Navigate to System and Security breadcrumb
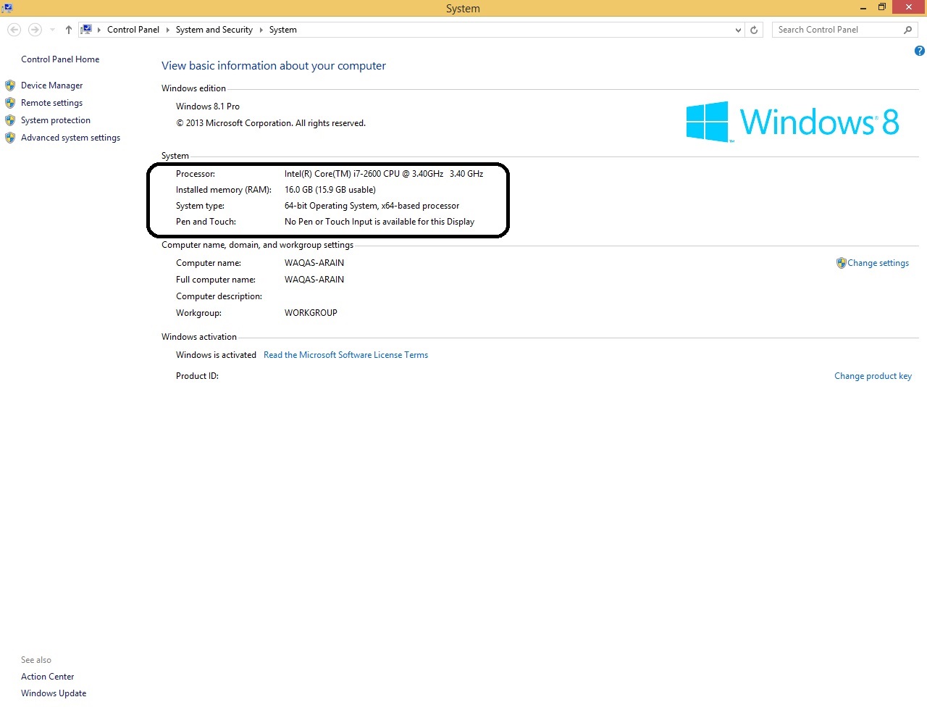This screenshot has height=710, width=927. [214, 30]
